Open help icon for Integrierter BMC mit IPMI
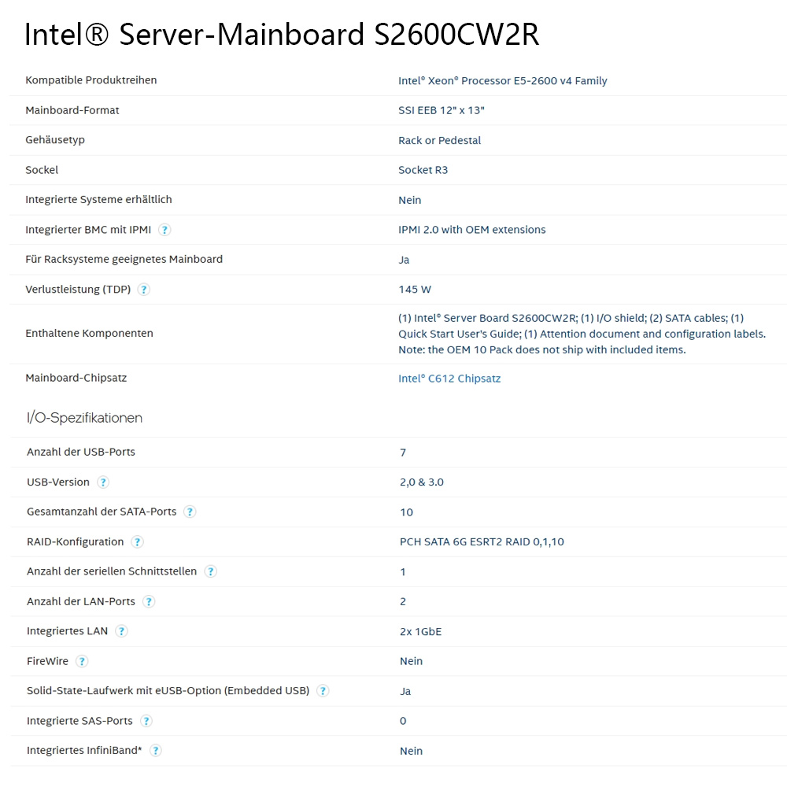 164,230
